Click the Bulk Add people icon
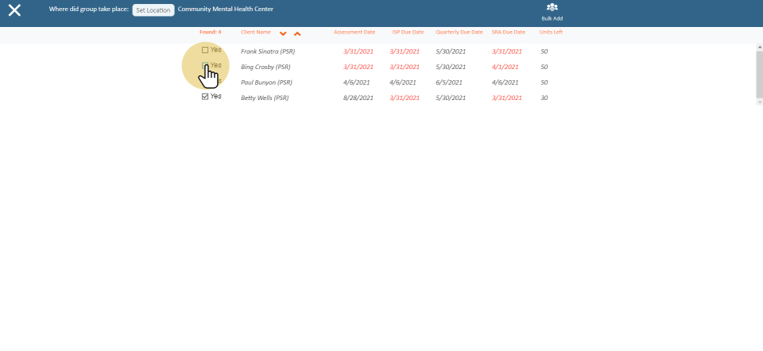This screenshot has height=351, width=763. click(552, 8)
